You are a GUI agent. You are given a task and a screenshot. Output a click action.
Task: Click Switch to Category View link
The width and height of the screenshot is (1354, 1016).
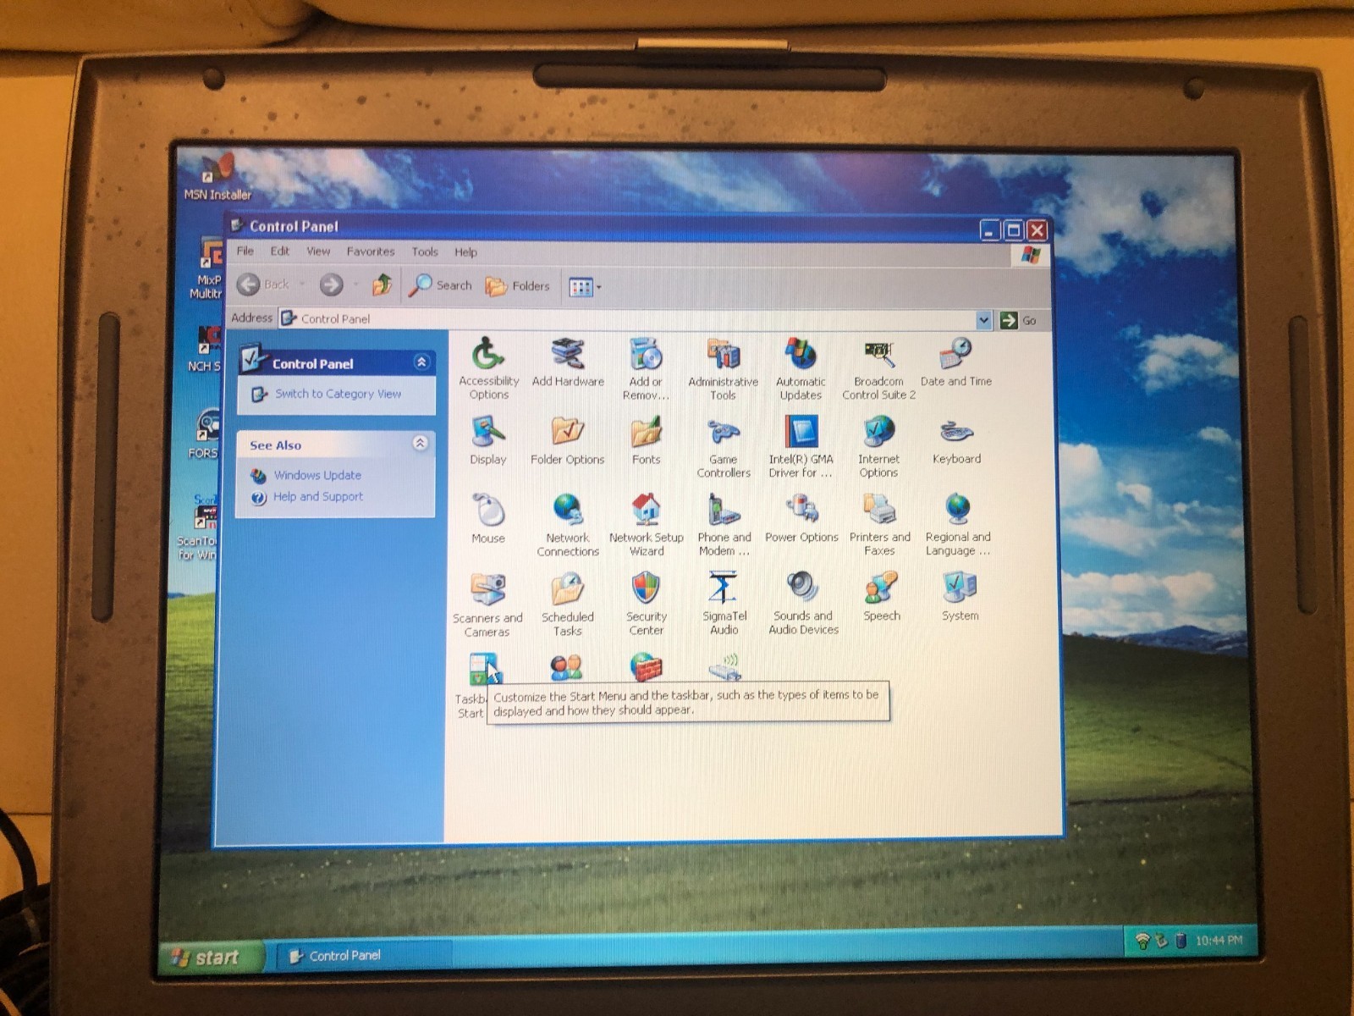tap(338, 394)
